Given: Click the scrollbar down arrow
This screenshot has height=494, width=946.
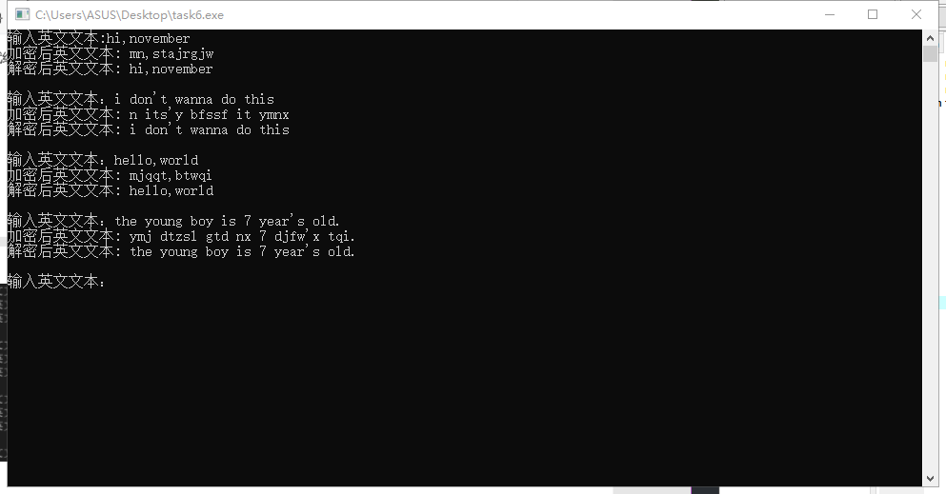Looking at the screenshot, I should coord(930,479).
